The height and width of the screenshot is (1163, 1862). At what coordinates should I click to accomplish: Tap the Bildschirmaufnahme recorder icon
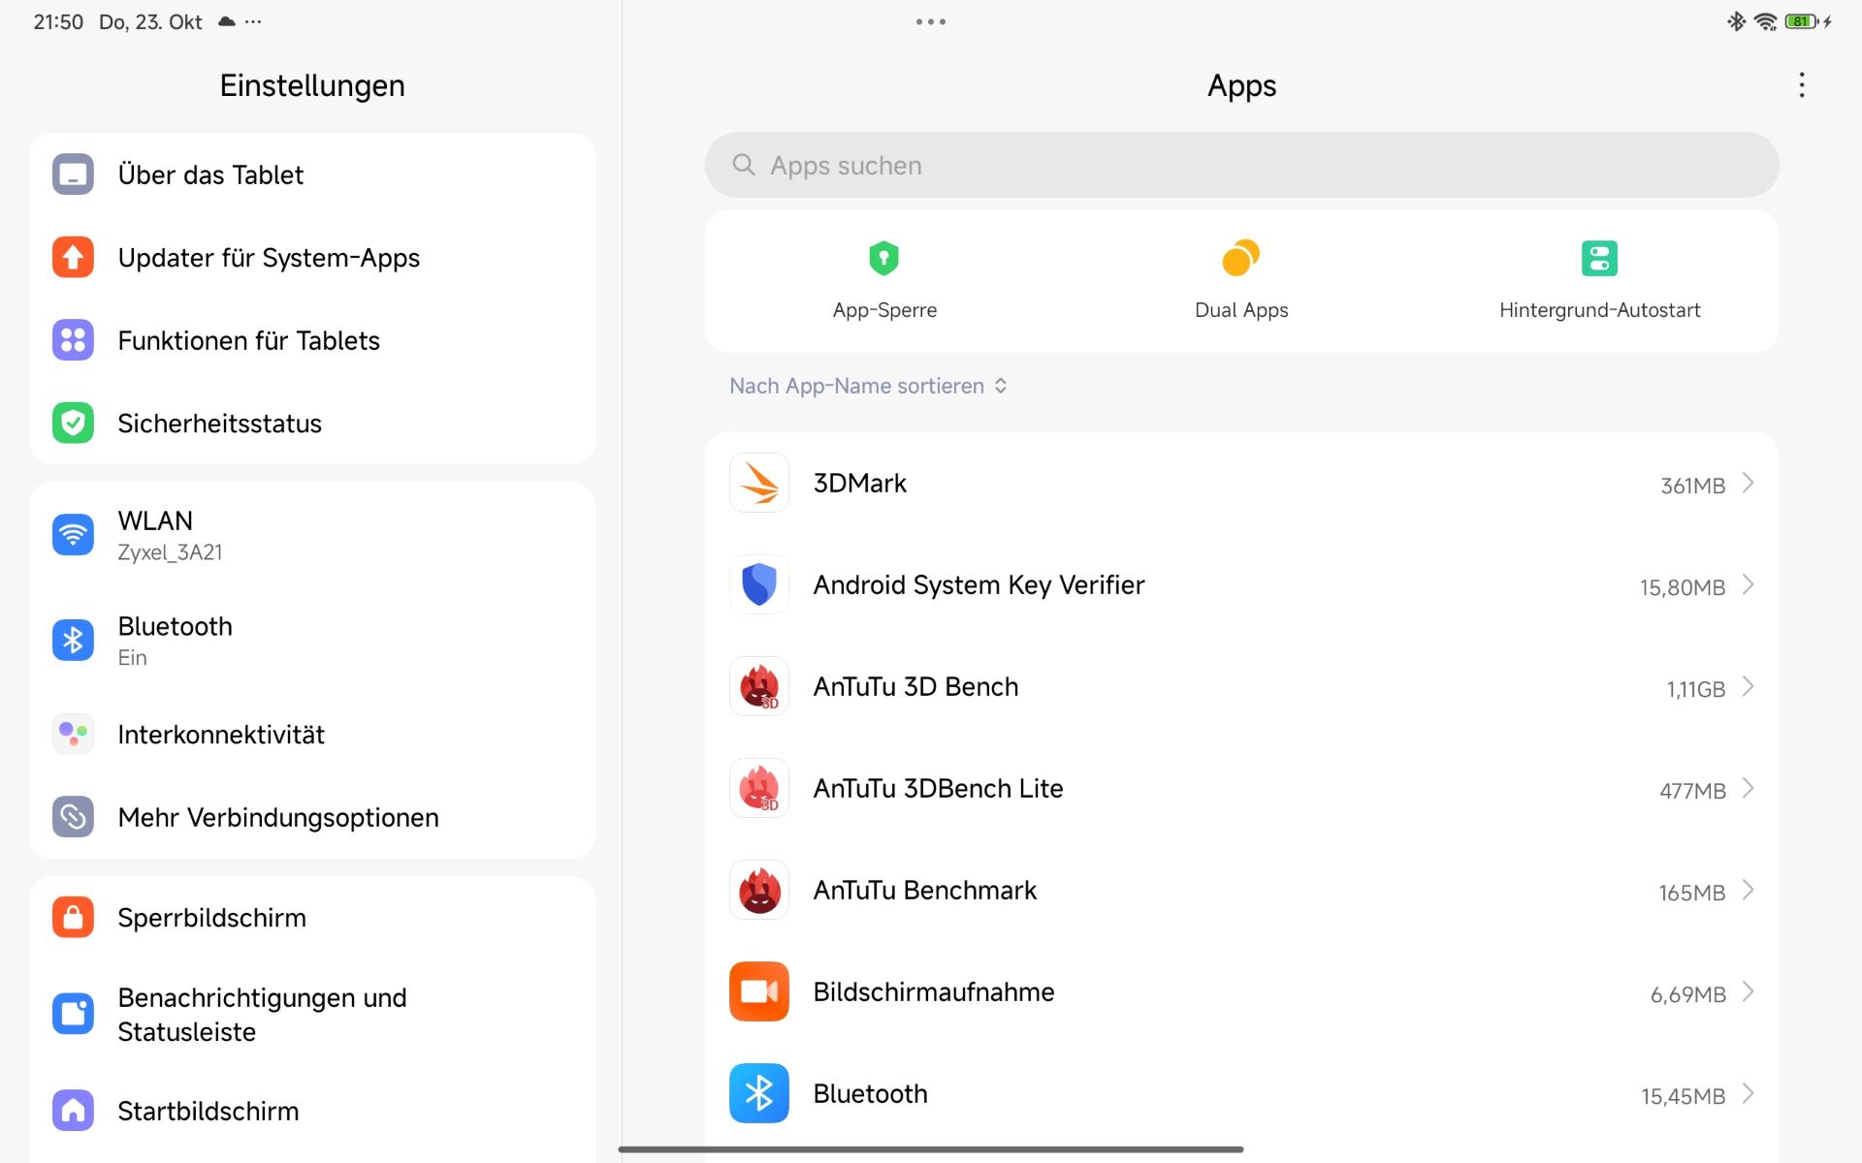point(758,991)
